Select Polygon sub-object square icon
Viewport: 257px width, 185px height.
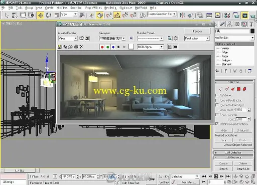[x=239, y=89]
